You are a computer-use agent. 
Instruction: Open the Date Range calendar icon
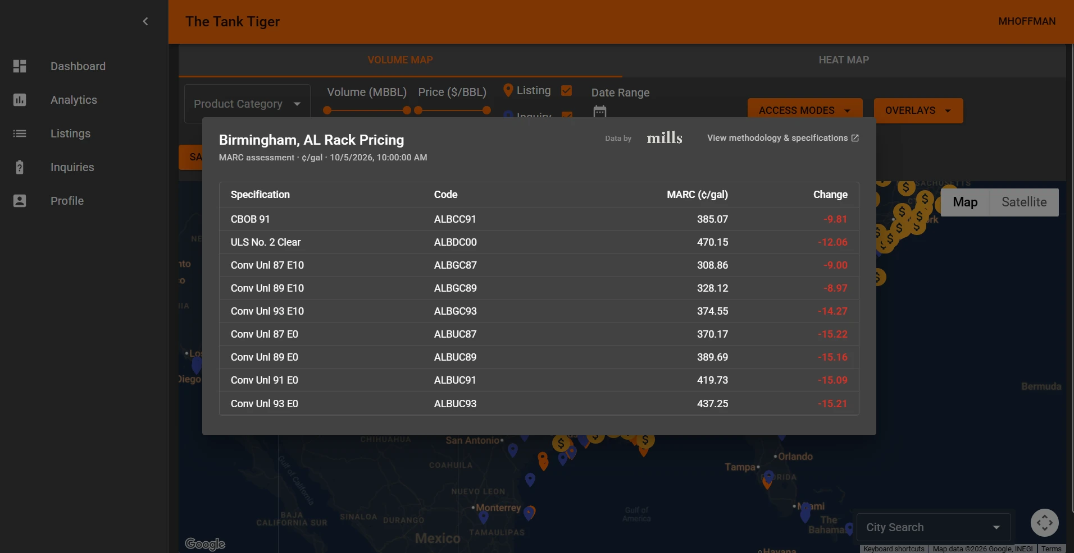point(600,112)
